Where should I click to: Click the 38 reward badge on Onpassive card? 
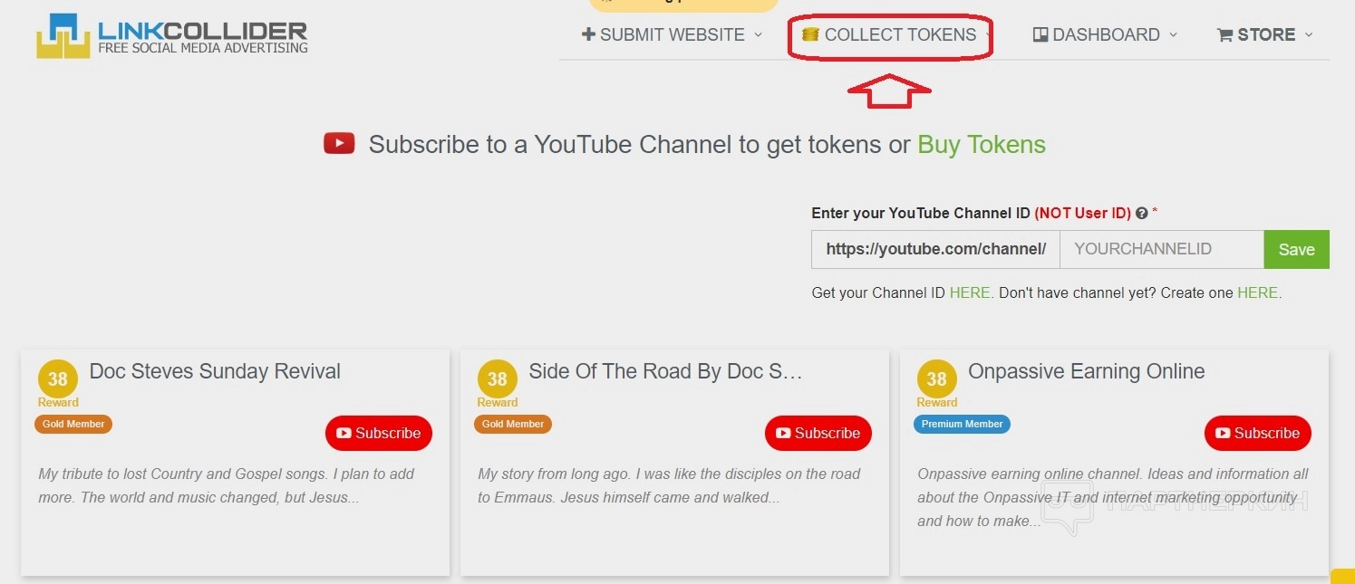click(937, 379)
